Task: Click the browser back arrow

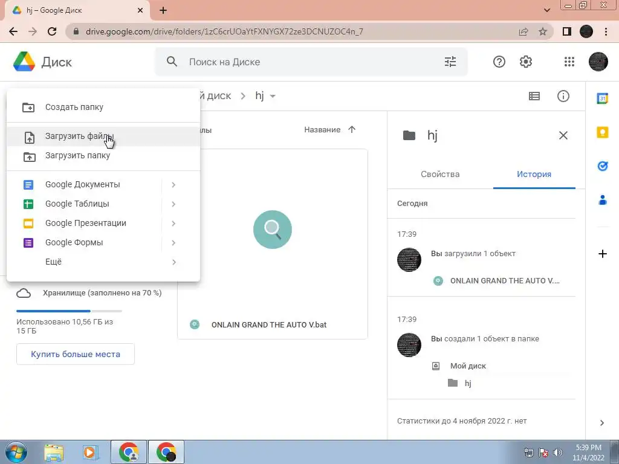Action: pyautogui.click(x=13, y=31)
